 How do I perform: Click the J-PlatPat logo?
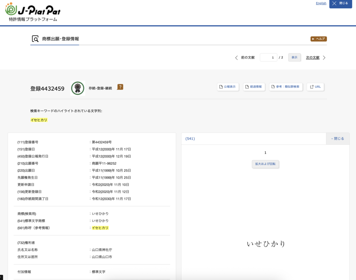tap(33, 12)
